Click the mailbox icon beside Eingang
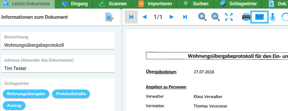This screenshot has width=288, height=111. (x=65, y=4)
